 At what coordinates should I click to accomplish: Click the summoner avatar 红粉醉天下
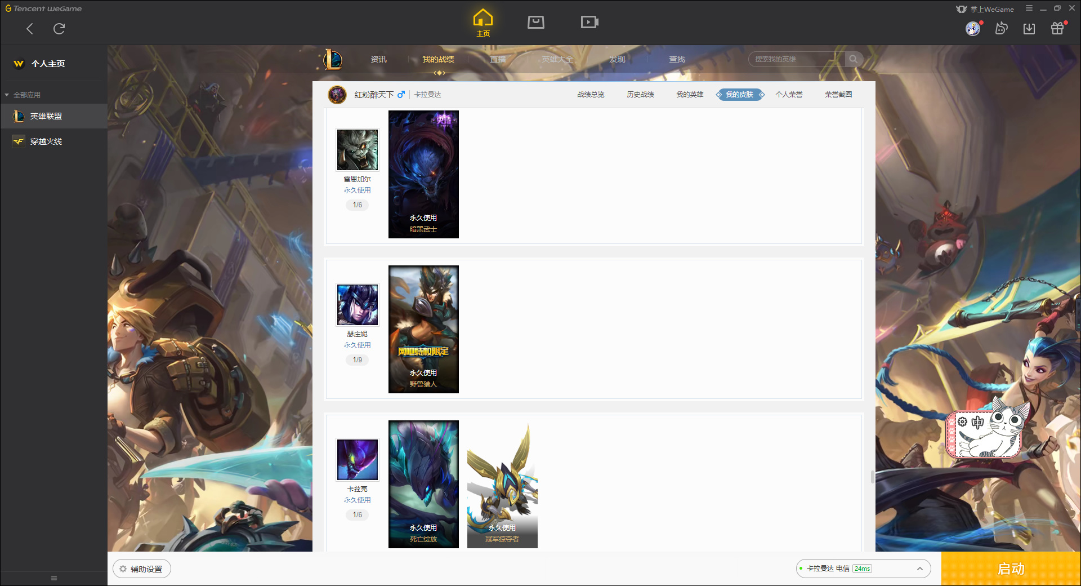point(337,95)
